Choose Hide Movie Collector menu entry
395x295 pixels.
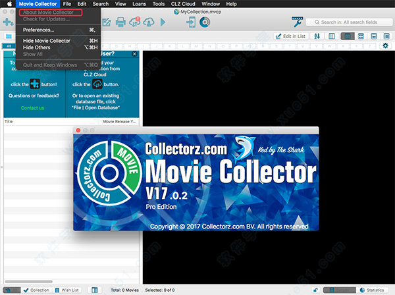pyautogui.click(x=58, y=41)
